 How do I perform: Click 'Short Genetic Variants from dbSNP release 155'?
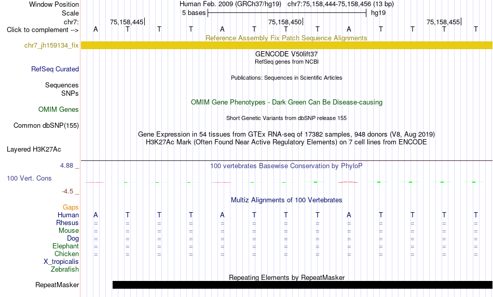(x=286, y=118)
